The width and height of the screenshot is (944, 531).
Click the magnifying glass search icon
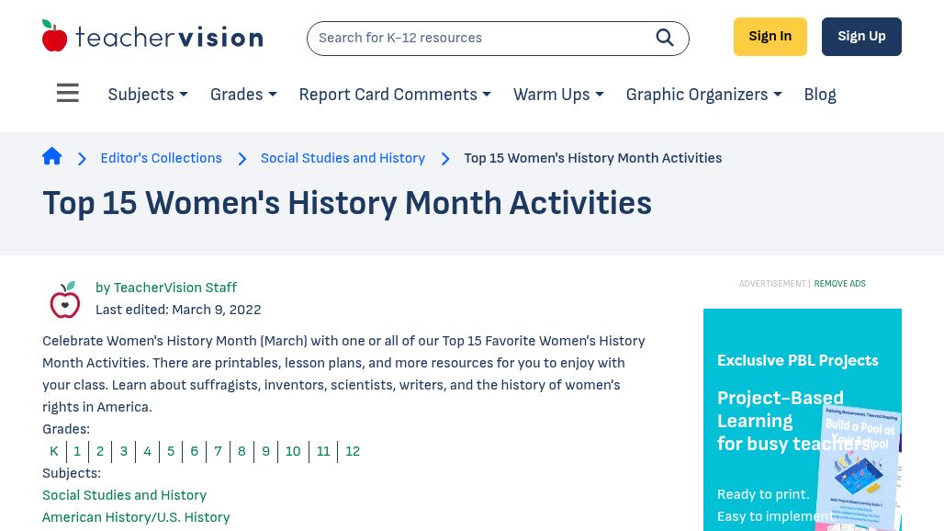point(664,38)
